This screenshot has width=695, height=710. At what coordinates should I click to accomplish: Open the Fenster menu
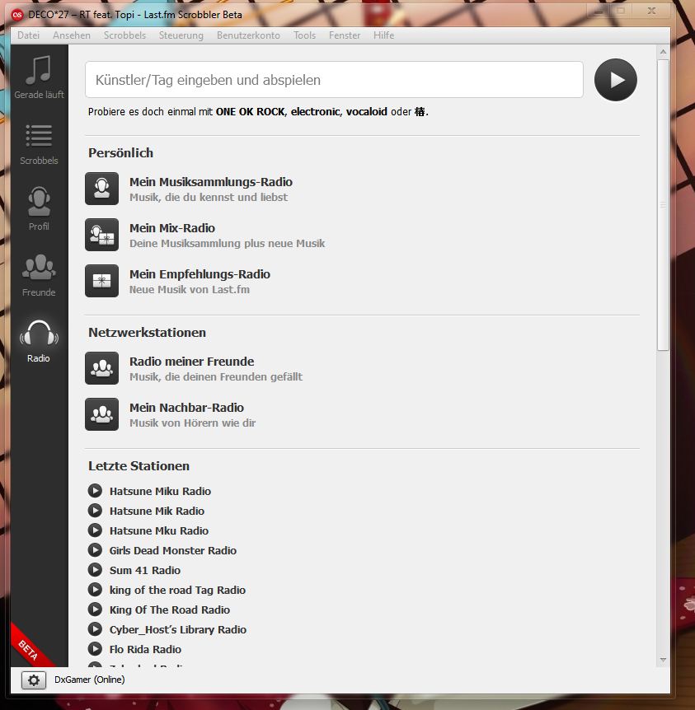pos(345,35)
